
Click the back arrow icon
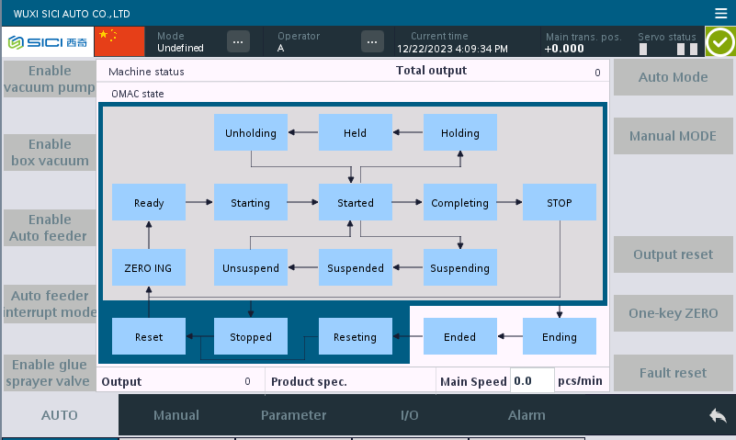[x=717, y=416]
